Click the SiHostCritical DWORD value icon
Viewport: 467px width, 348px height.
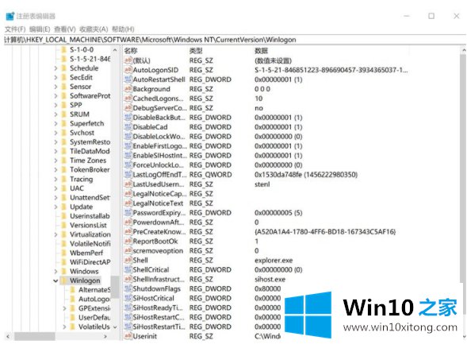(x=128, y=299)
